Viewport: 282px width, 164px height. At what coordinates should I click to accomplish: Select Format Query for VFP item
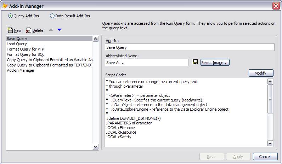click(49, 49)
